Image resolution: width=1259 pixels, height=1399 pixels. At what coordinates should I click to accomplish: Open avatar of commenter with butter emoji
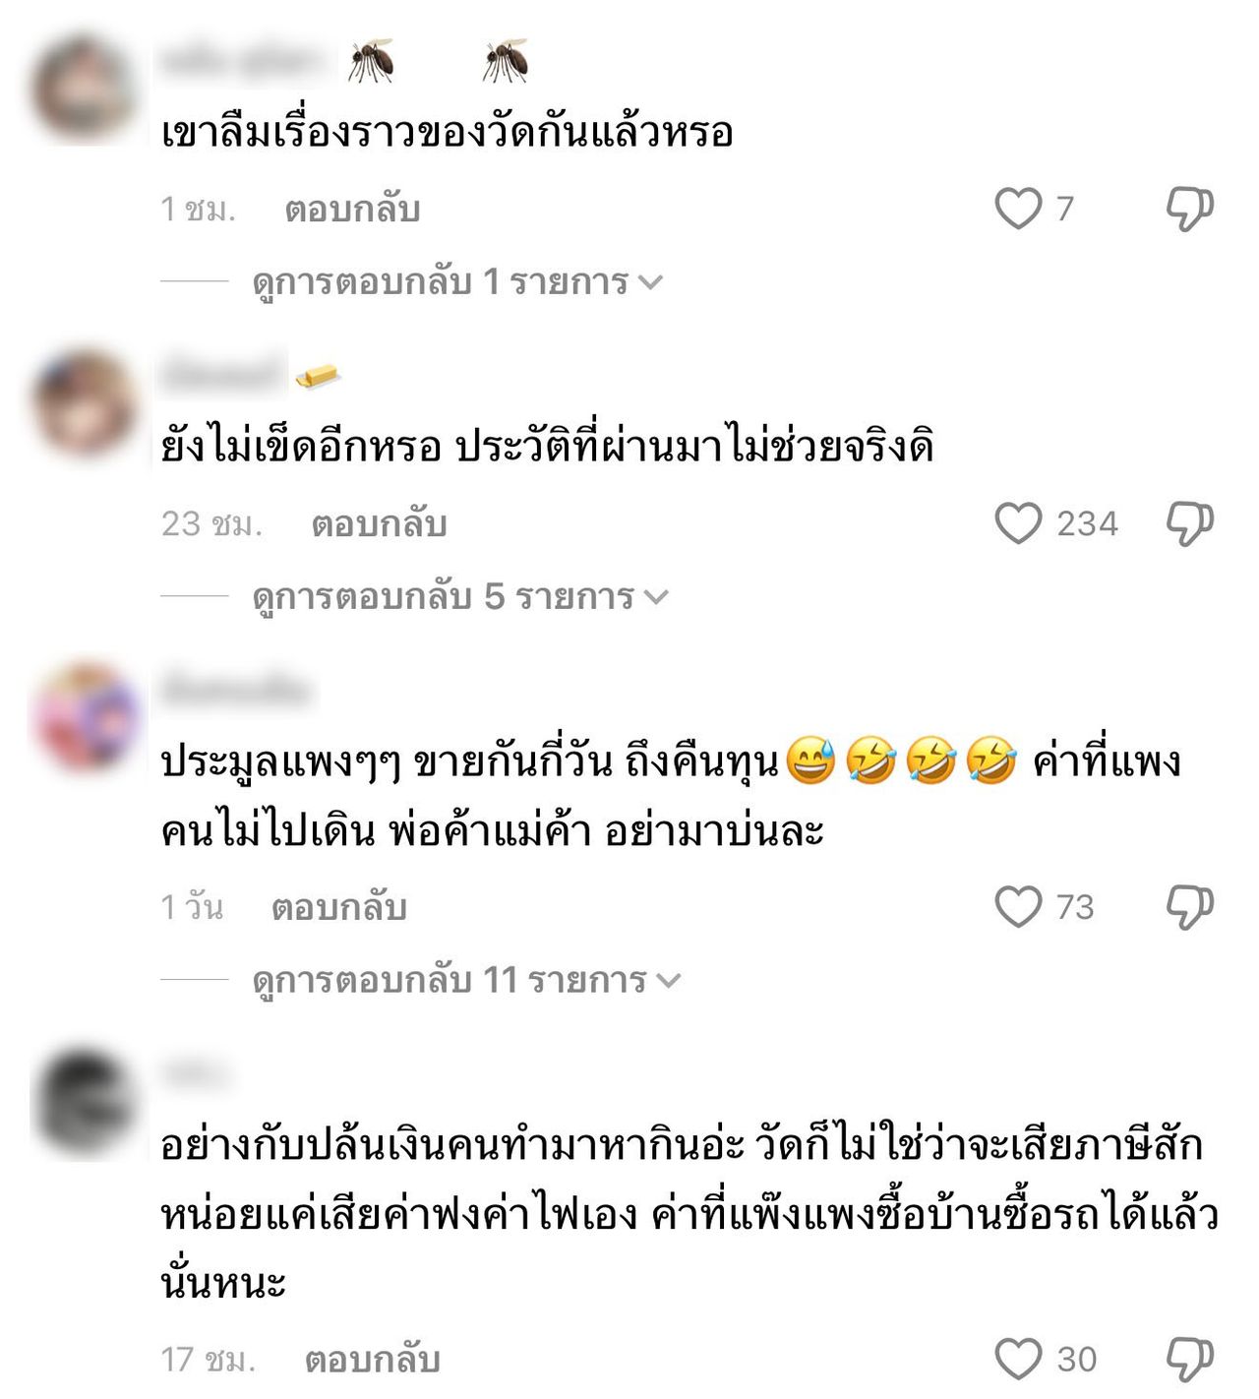point(84,403)
